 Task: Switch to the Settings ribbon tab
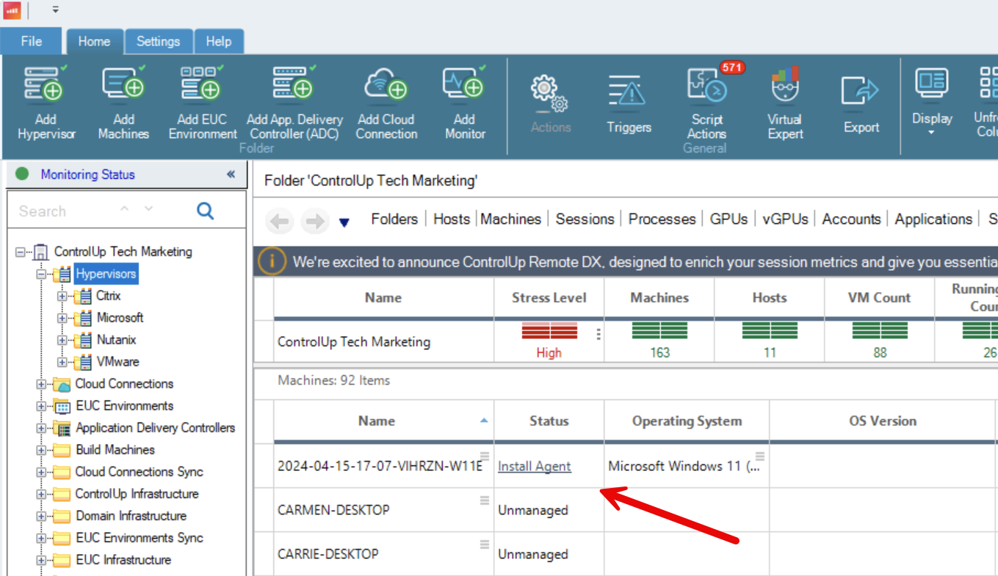158,41
